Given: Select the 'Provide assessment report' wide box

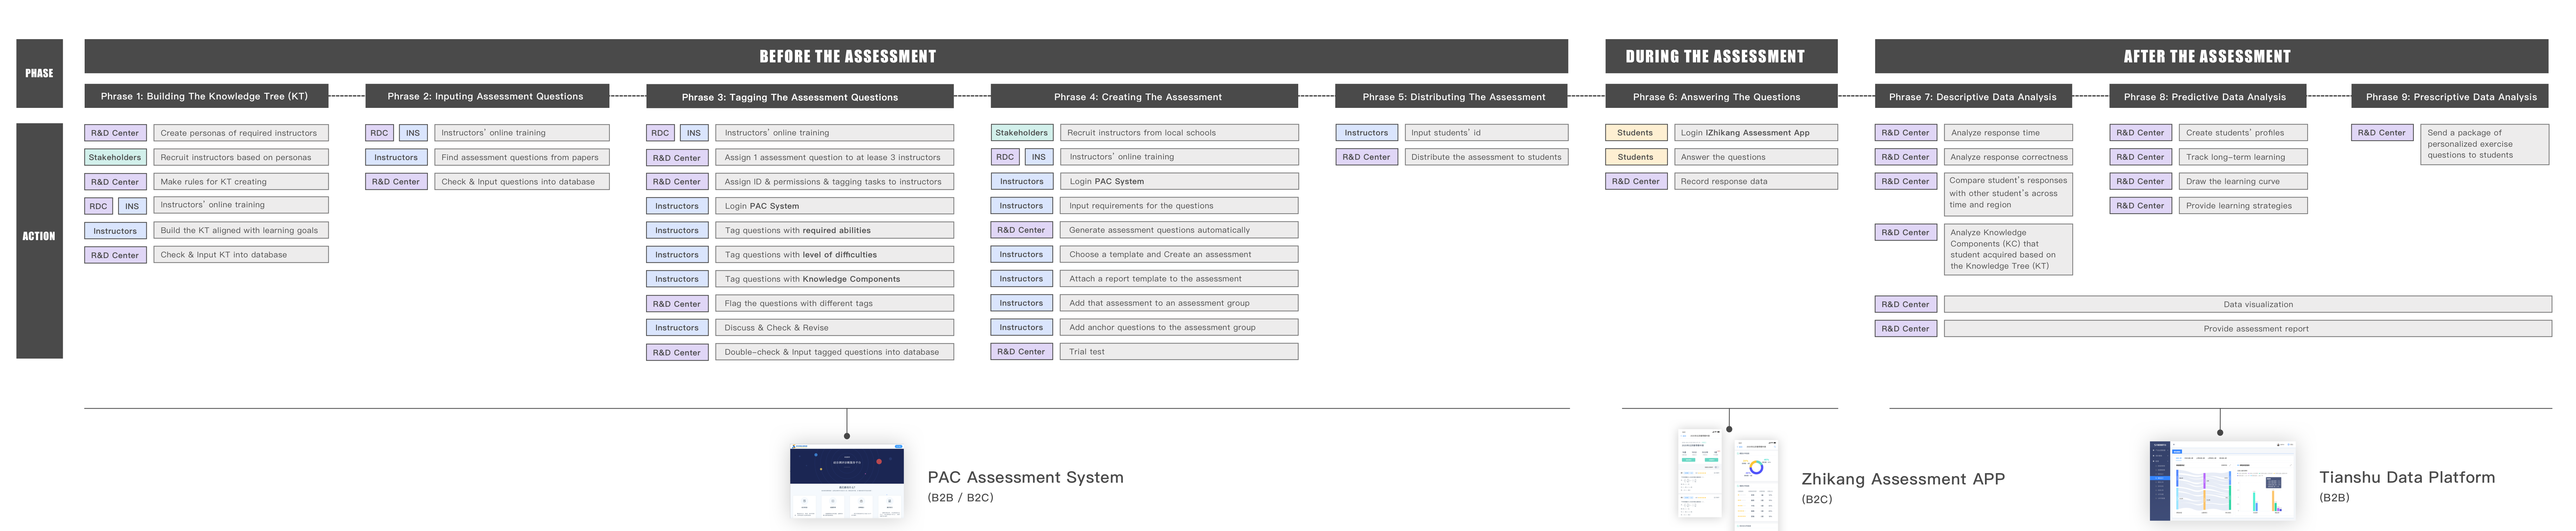Looking at the screenshot, I should pos(2248,328).
